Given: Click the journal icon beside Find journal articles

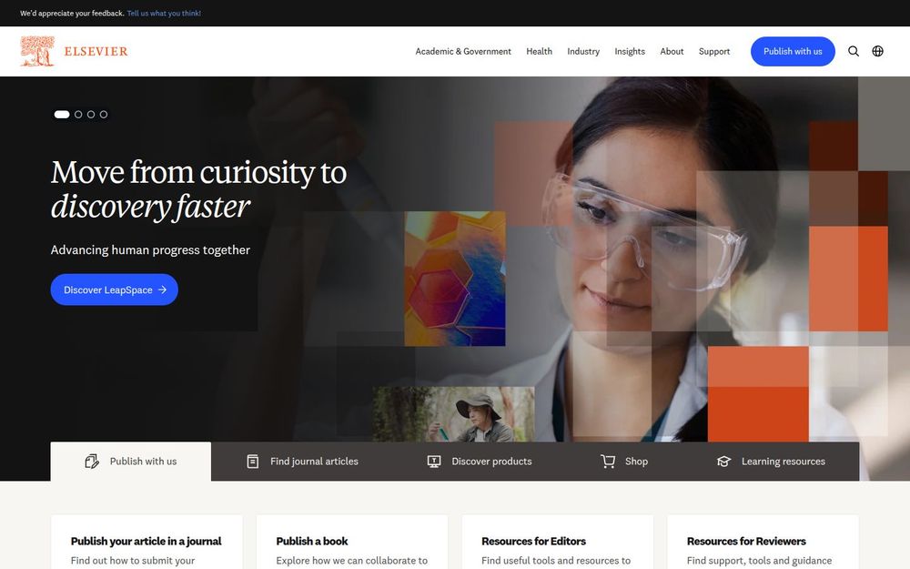Looking at the screenshot, I should (252, 462).
